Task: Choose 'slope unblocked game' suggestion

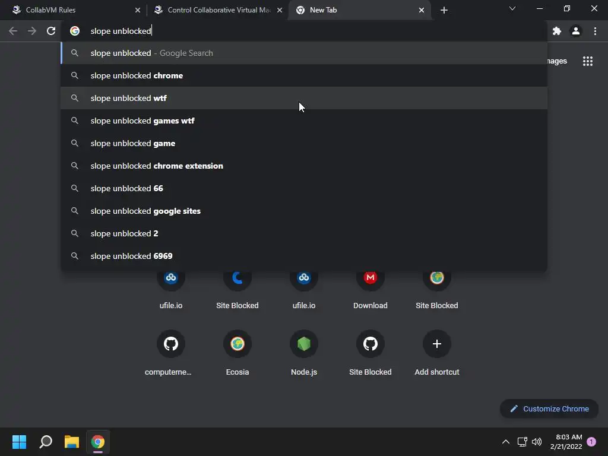Action: coord(304,143)
